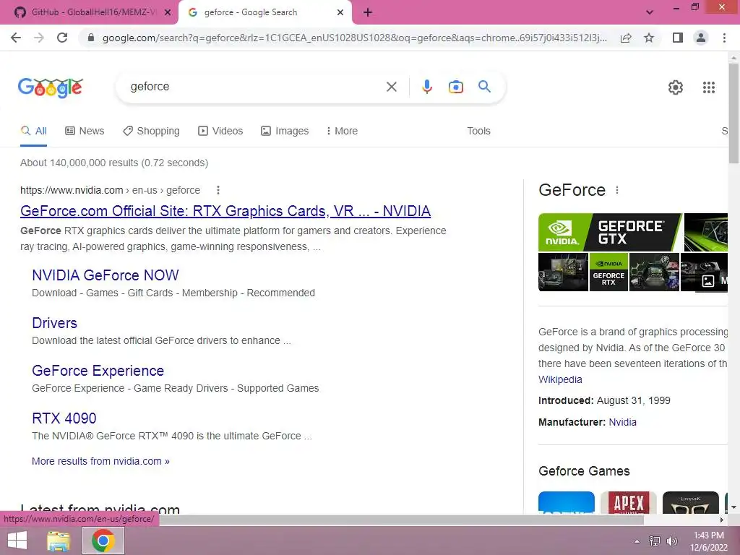Open the GeForce RTX small thumbnail

click(608, 272)
